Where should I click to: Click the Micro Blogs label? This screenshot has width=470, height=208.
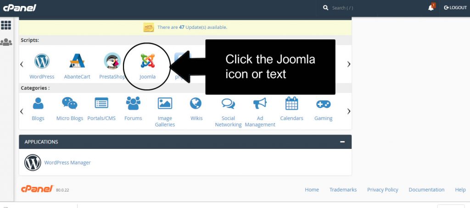pyautogui.click(x=70, y=118)
